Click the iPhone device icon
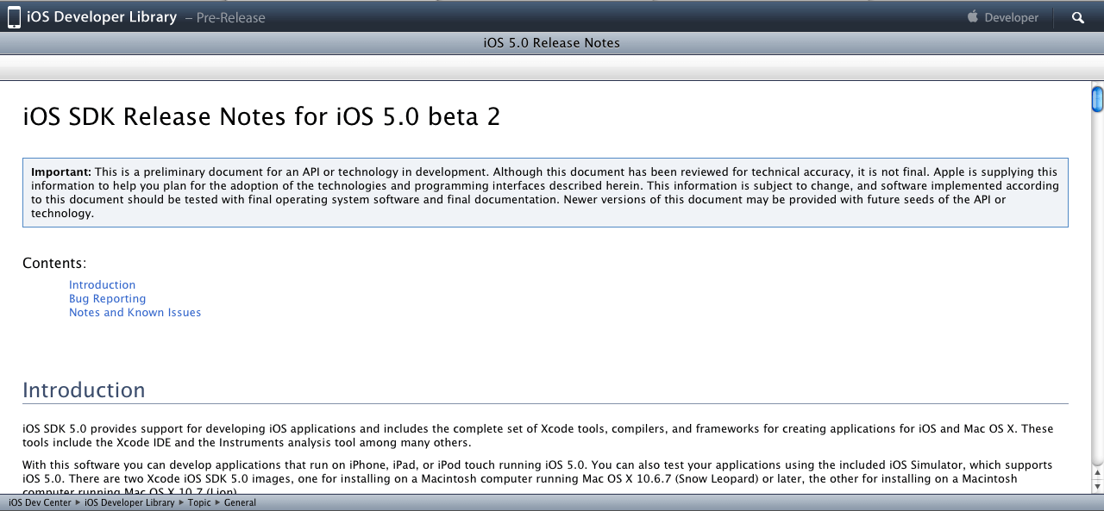This screenshot has height=511, width=1104. click(14, 16)
